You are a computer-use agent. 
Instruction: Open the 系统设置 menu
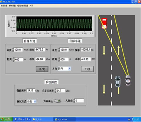4,6
